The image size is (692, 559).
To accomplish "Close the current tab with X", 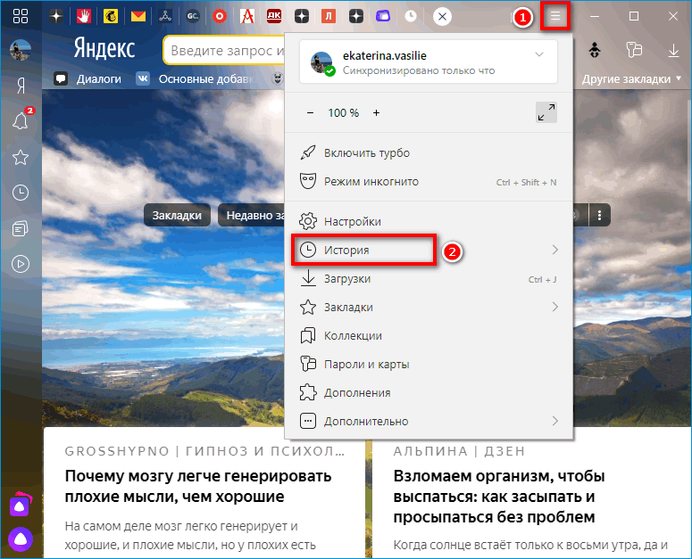I will 442,17.
